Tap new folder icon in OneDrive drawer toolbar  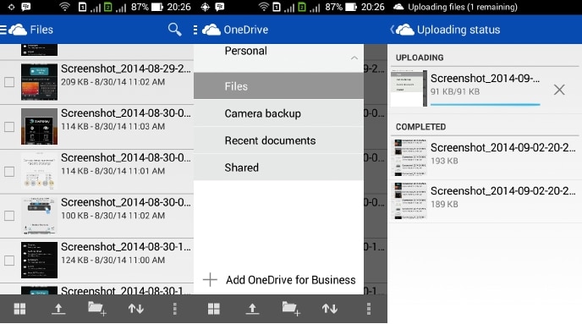pyautogui.click(x=291, y=309)
